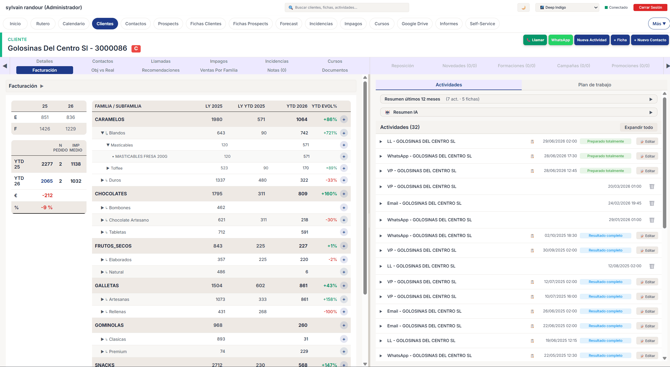Click the trash icon on the 24/02/2026 Email activity
Image resolution: width=670 pixels, height=367 pixels.
[x=652, y=203]
